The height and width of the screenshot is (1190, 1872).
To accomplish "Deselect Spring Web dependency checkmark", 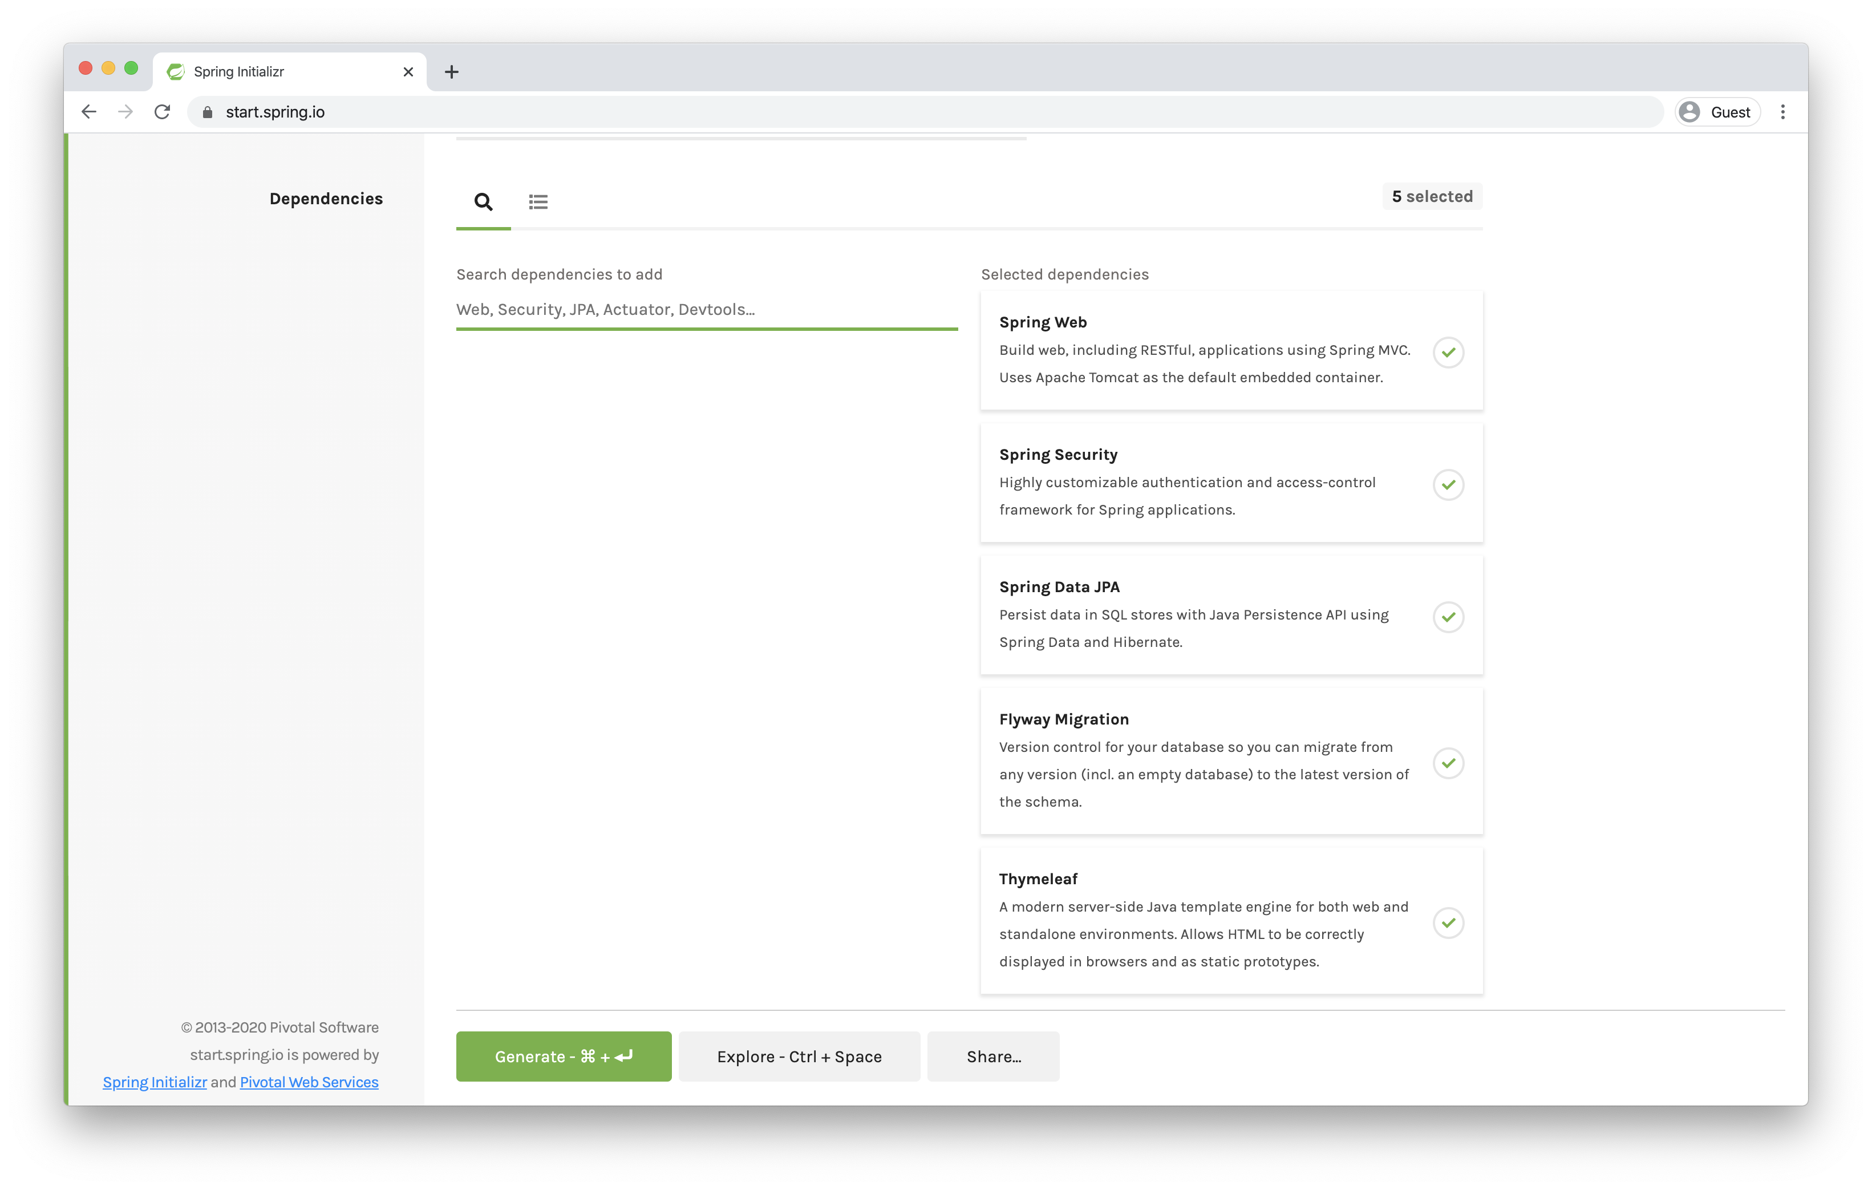I will pos(1448,353).
